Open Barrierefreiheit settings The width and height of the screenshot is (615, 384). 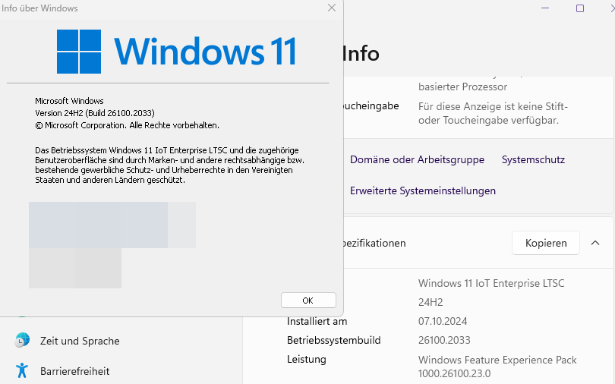click(74, 371)
